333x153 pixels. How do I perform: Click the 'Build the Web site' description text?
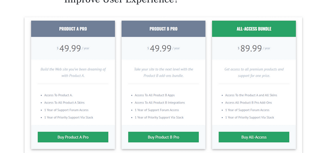(x=73, y=72)
